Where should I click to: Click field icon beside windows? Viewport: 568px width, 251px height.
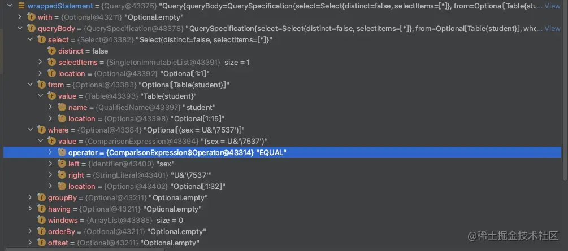42,220
